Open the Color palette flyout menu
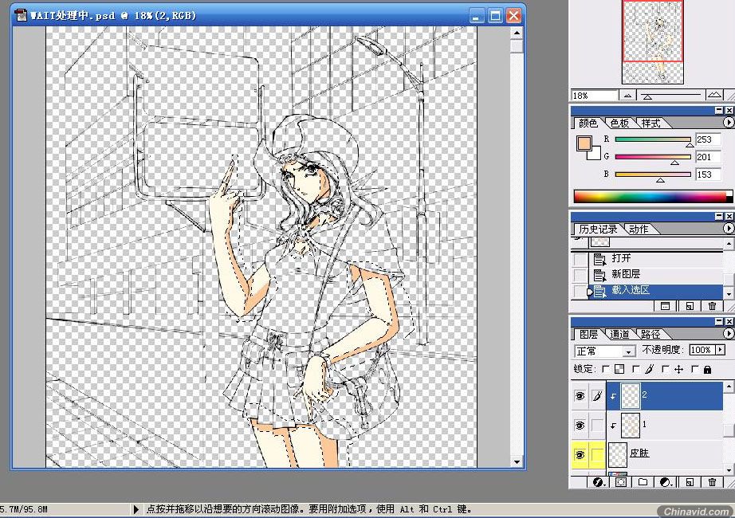This screenshot has height=518, width=735. pyautogui.click(x=728, y=123)
